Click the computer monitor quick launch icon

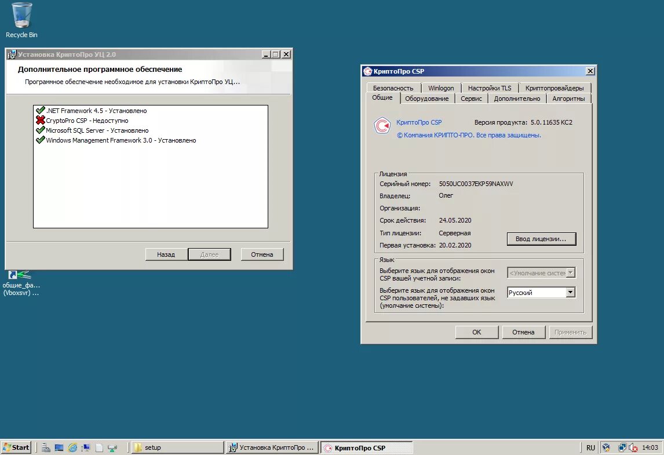86,447
